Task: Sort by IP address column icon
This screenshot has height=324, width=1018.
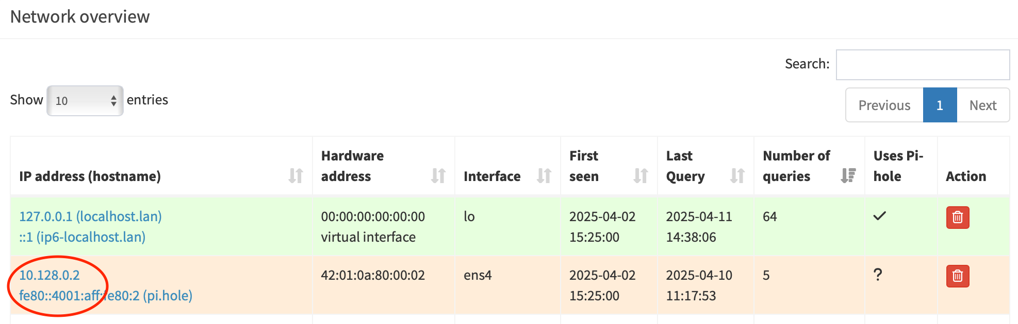Action: (x=295, y=176)
